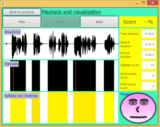Click the first red marker in Intervals
Screen dimensions: 160x127
click(13, 76)
